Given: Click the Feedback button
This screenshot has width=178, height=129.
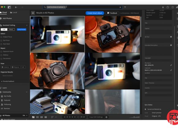Looking at the screenshot, I should click(x=112, y=13).
